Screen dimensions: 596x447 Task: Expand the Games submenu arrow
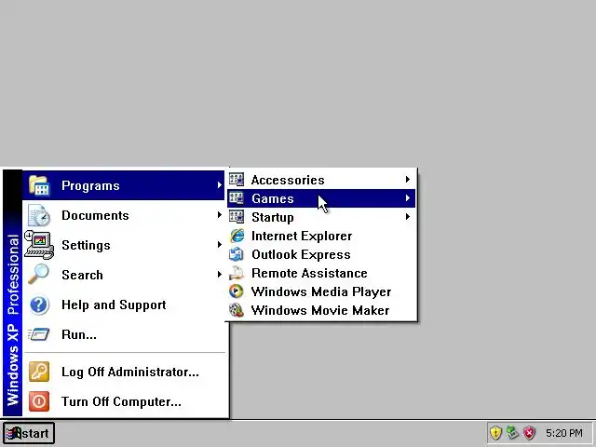pos(408,197)
